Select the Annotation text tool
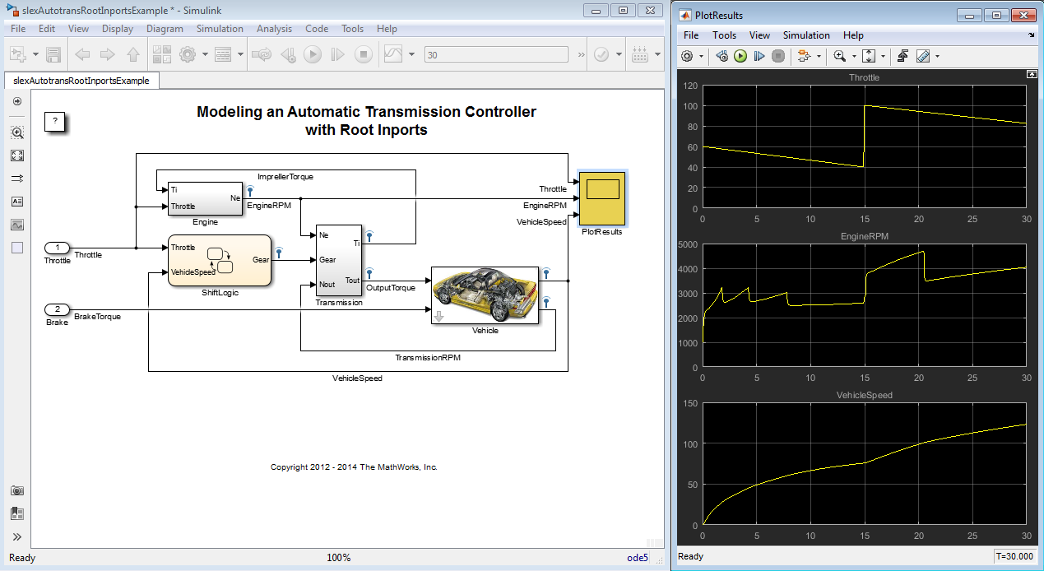This screenshot has height=571, width=1044. (x=17, y=202)
